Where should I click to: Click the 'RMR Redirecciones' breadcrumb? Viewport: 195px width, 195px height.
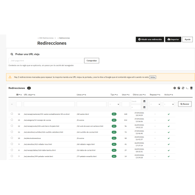coord(47,38)
